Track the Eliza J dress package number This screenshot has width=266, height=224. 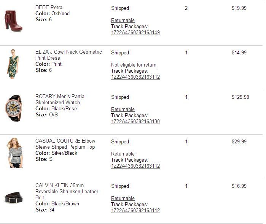click(135, 77)
